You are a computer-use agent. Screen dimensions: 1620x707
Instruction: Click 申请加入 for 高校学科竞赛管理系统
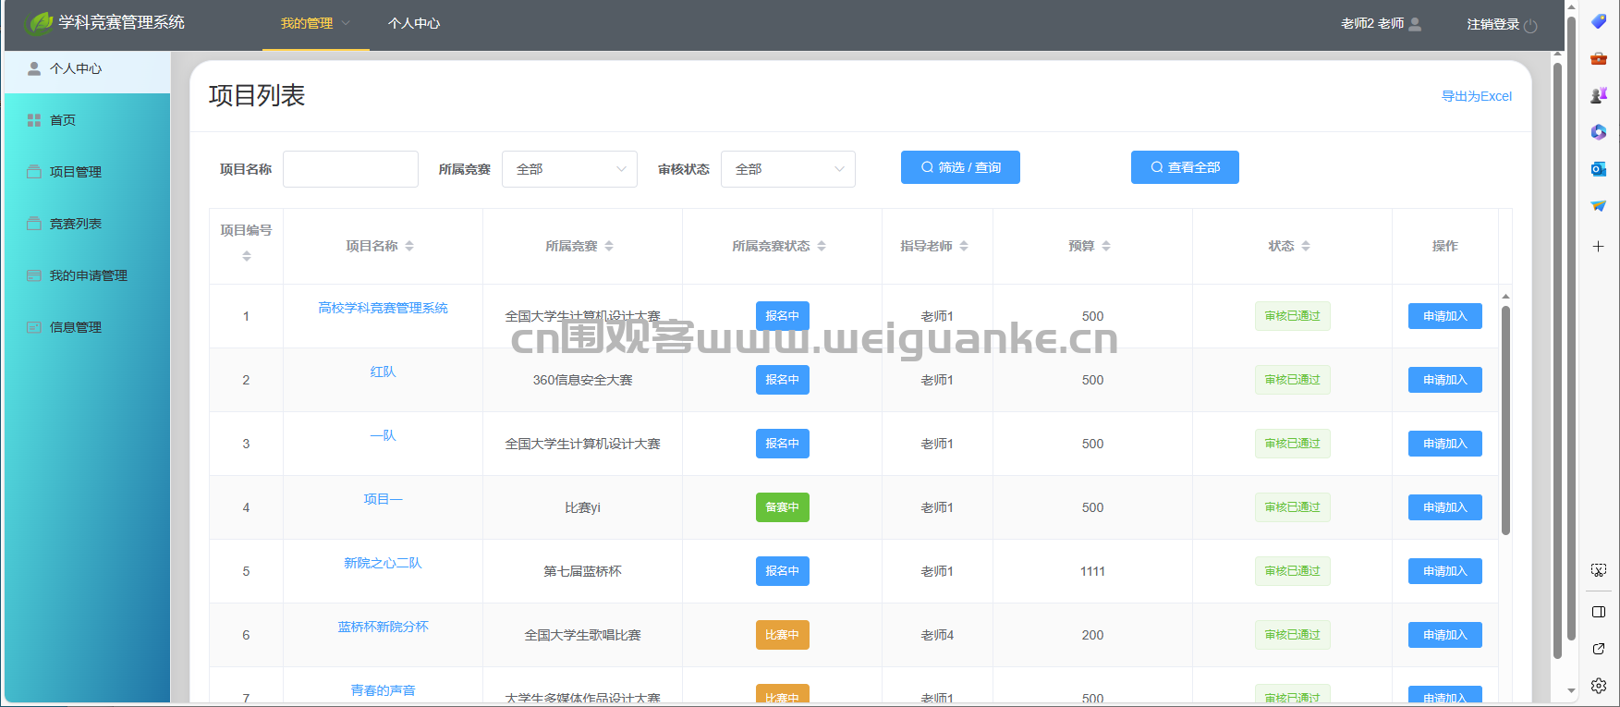point(1444,316)
